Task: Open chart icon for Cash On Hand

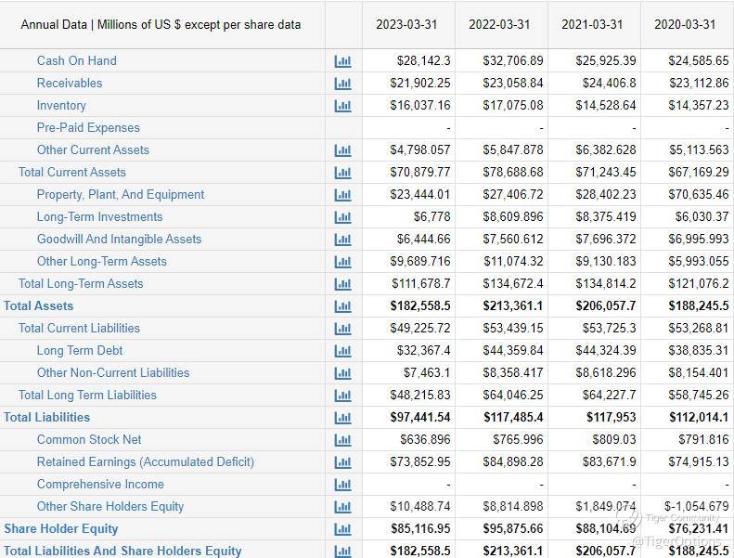Action: click(342, 61)
